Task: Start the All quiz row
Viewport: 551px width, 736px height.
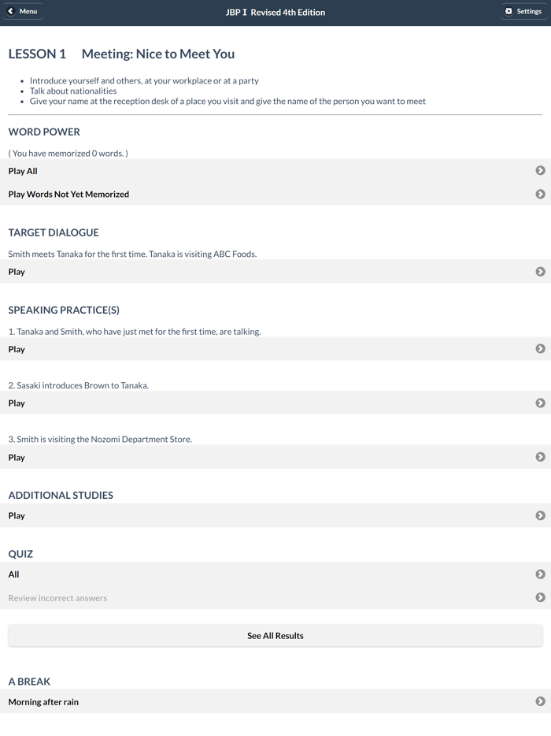Action: 14,574
